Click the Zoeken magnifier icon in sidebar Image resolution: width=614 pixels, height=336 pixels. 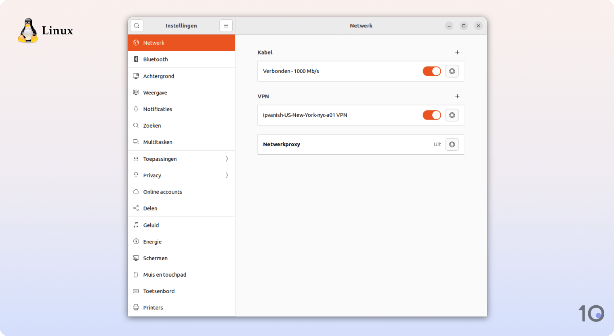(136, 126)
